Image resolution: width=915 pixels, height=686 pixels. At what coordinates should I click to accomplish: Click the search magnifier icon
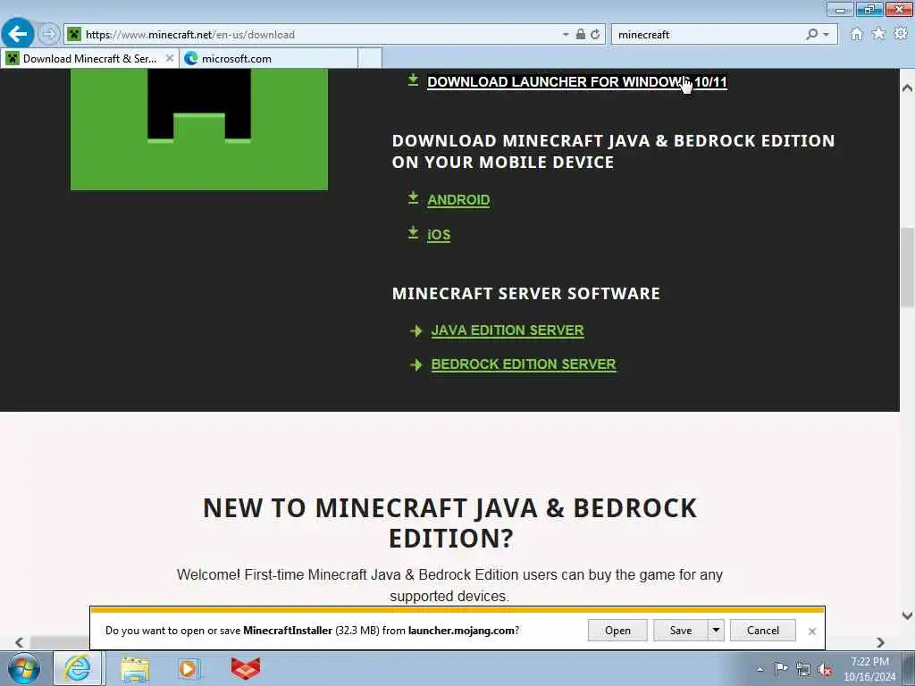point(811,35)
